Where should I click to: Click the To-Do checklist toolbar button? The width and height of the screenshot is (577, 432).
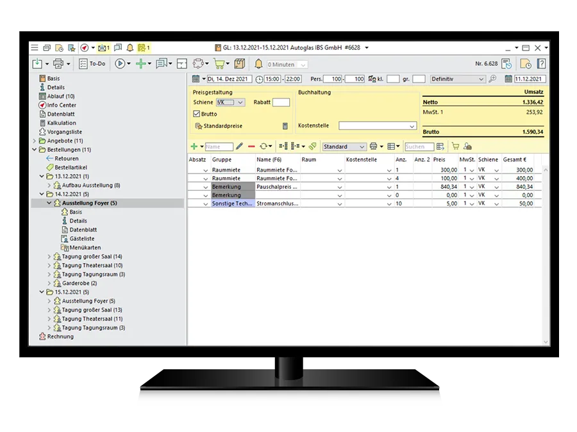click(92, 63)
